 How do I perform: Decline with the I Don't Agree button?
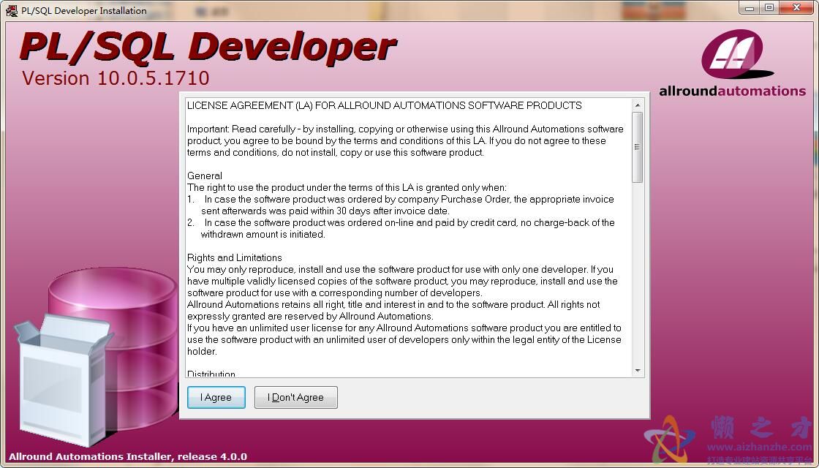click(x=295, y=398)
